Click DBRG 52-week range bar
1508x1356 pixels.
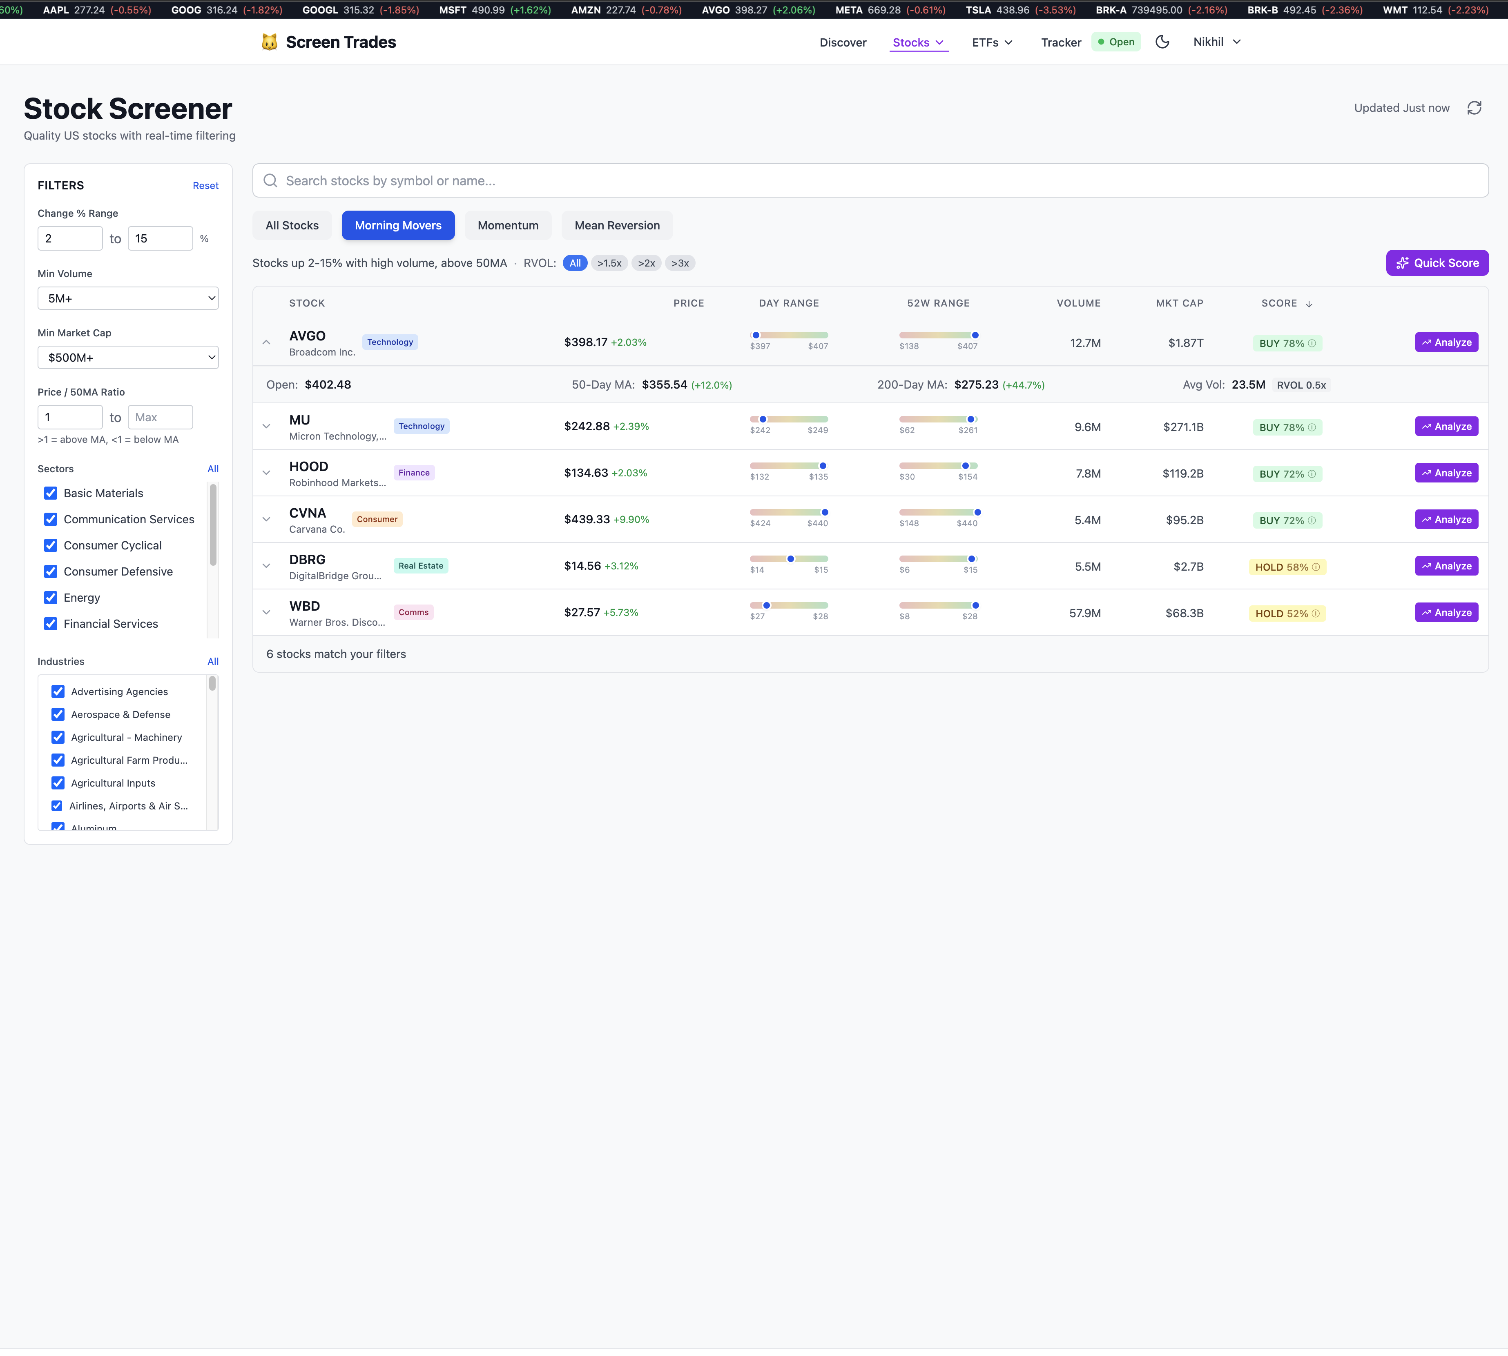point(939,559)
